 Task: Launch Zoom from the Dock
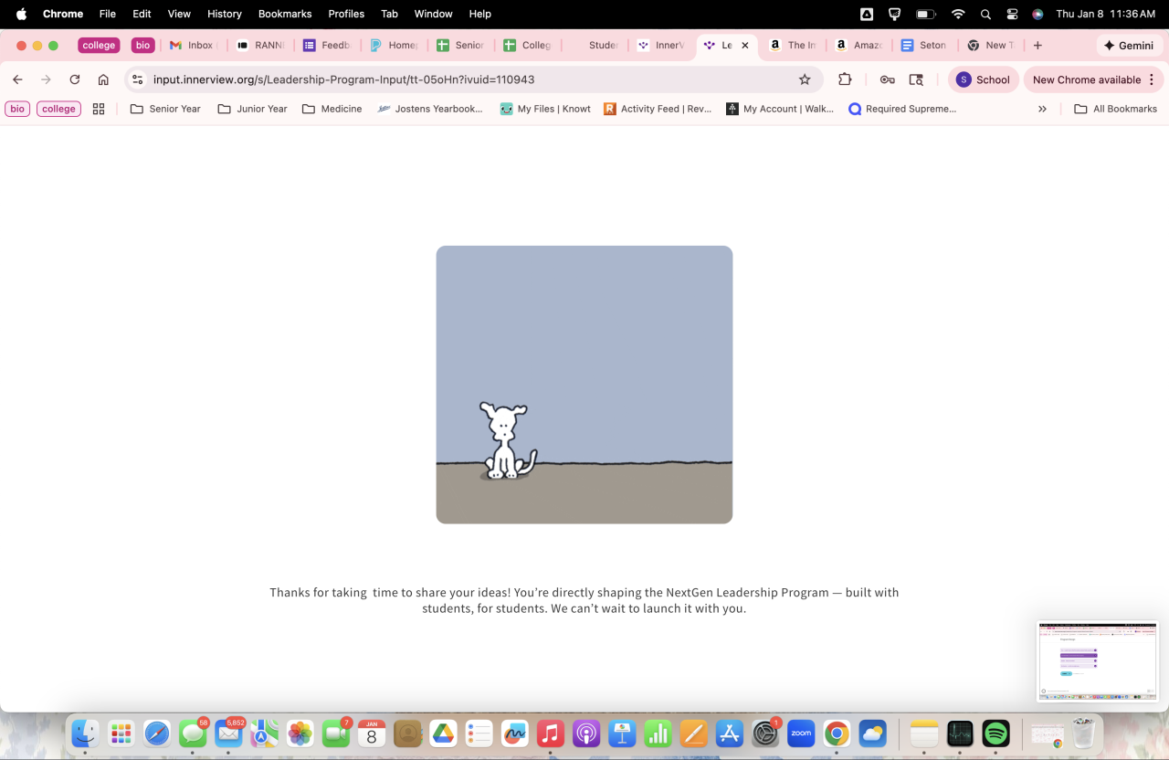[801, 733]
